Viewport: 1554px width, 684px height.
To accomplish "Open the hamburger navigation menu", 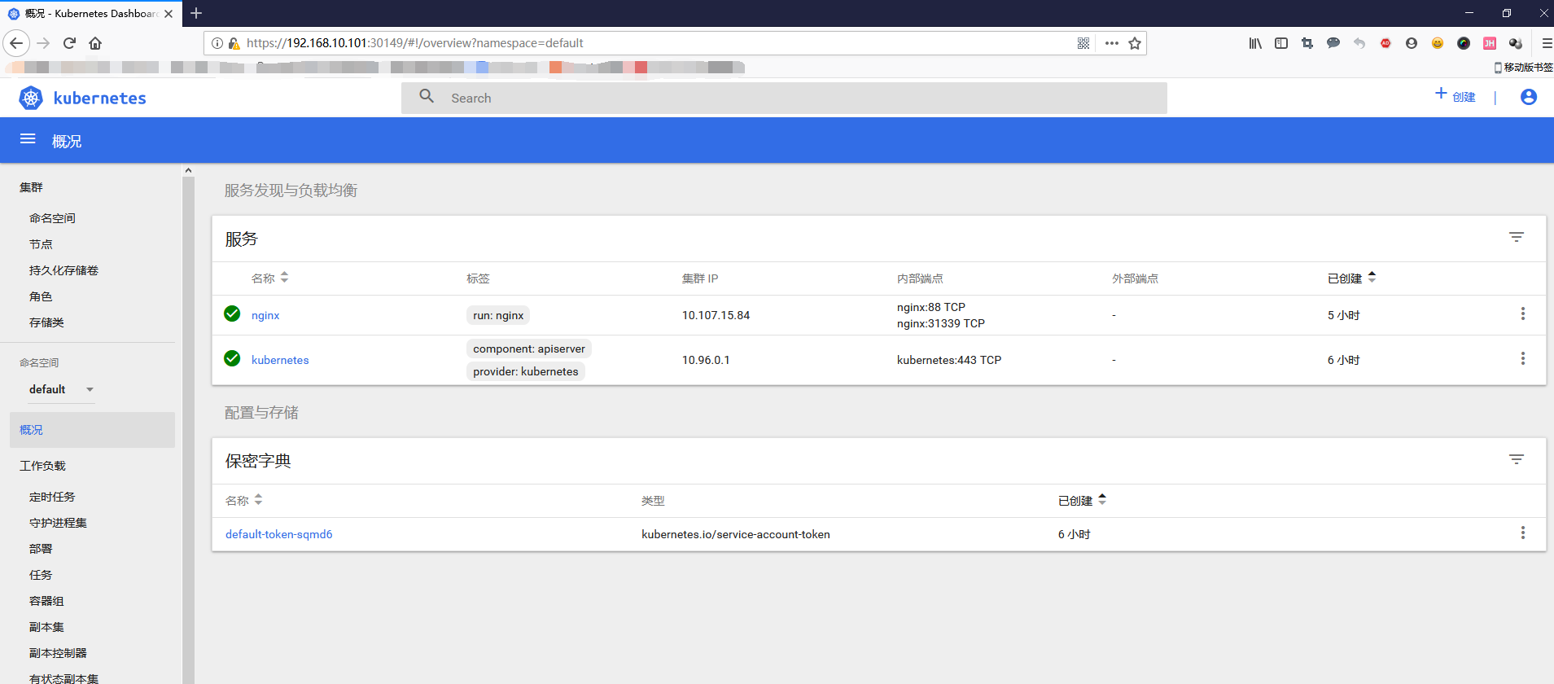I will click(x=28, y=139).
